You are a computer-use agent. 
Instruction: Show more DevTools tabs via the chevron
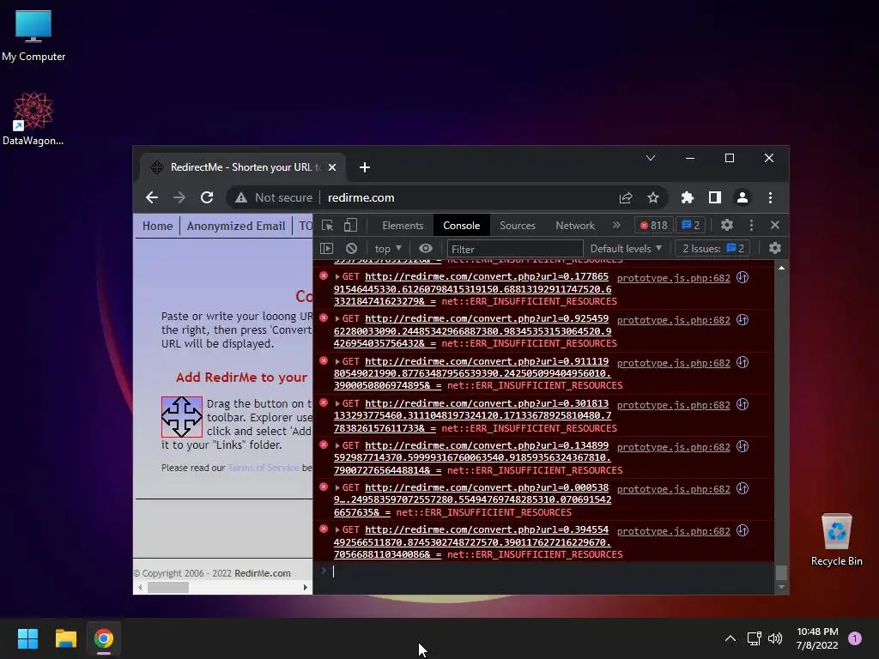point(616,226)
